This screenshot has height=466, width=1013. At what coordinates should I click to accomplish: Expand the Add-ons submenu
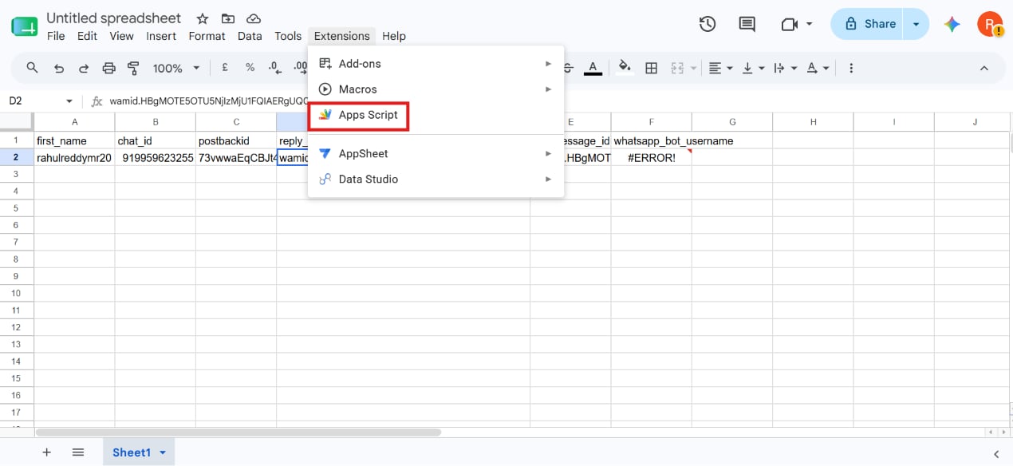click(436, 64)
